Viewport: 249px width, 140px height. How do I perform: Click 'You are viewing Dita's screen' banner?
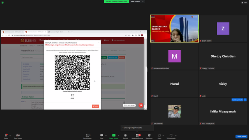[x=116, y=2]
